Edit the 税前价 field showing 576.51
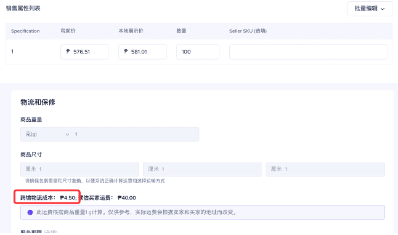Screen dimensions: 398x235 pyautogui.click(x=84, y=52)
